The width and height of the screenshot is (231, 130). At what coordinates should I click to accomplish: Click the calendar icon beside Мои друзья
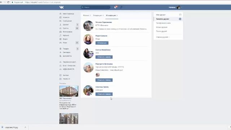pyautogui.click(x=180, y=15)
